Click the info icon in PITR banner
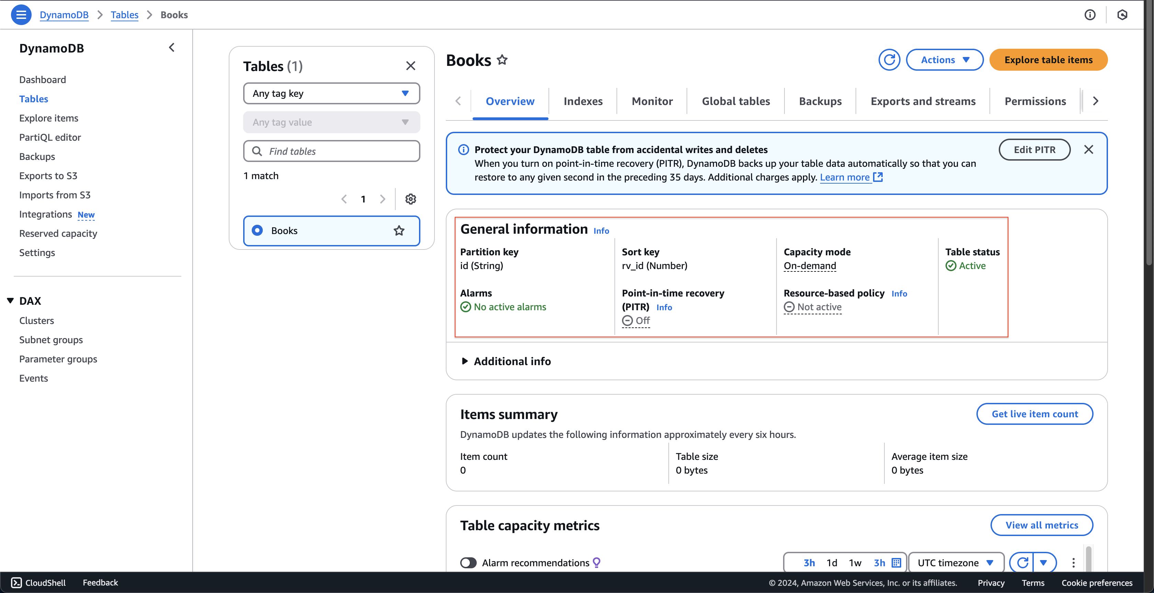This screenshot has height=593, width=1154. click(x=464, y=150)
